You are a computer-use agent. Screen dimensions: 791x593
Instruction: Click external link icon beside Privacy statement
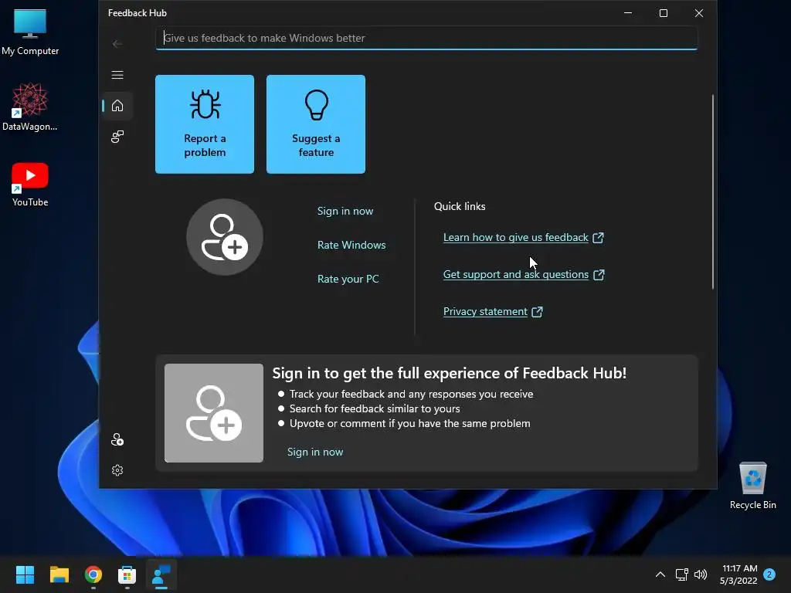(538, 312)
